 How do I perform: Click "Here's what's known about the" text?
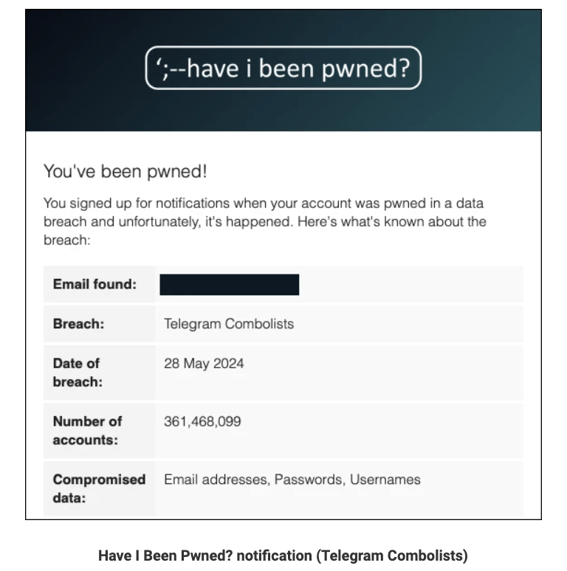(x=391, y=222)
